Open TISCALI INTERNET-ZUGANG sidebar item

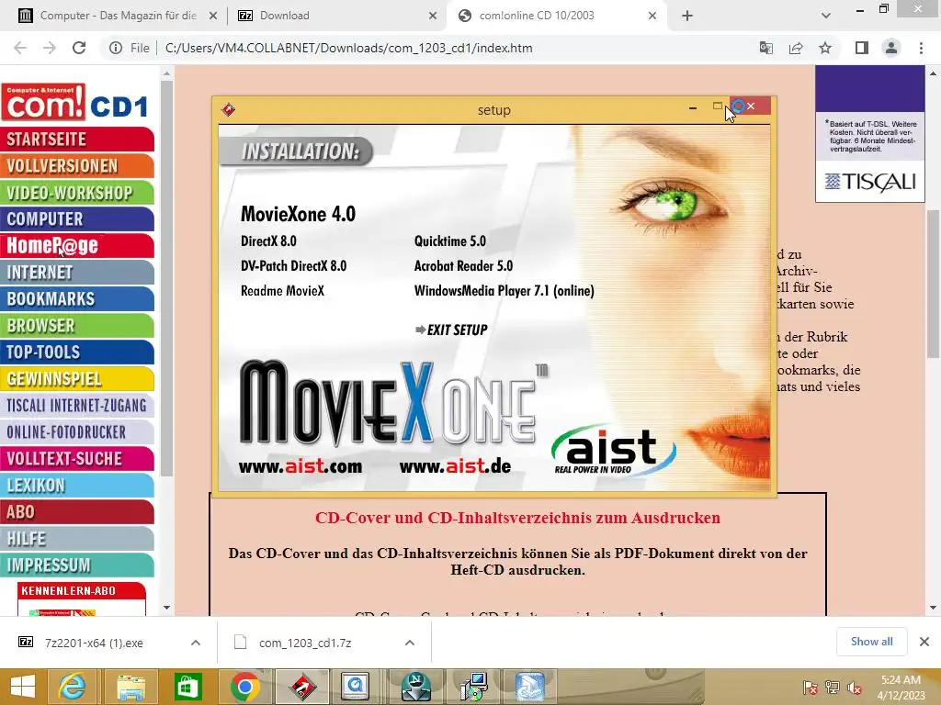pyautogui.click(x=77, y=405)
